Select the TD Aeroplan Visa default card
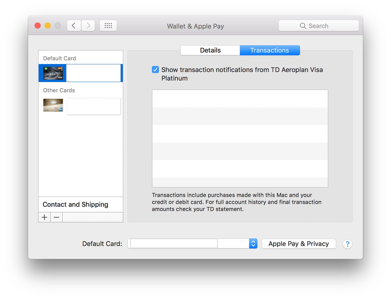 click(x=80, y=73)
